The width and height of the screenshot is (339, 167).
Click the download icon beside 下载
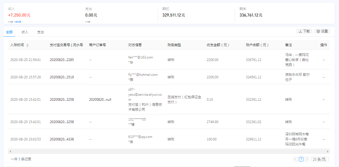300,31
